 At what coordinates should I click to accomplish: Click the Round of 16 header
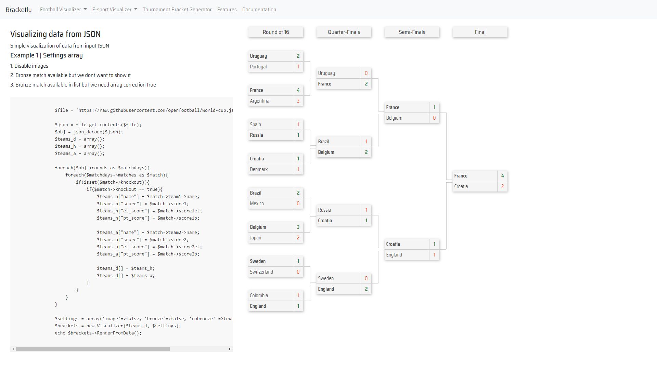pyautogui.click(x=275, y=32)
